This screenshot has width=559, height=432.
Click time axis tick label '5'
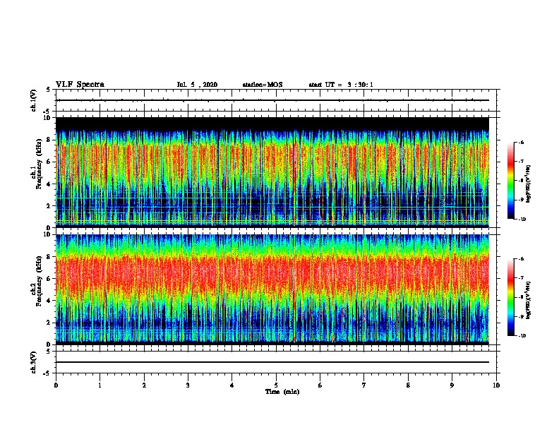click(x=276, y=385)
